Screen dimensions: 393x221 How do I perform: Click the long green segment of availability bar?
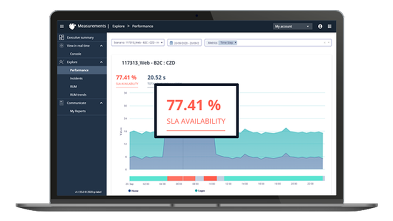pyautogui.click(x=273, y=178)
